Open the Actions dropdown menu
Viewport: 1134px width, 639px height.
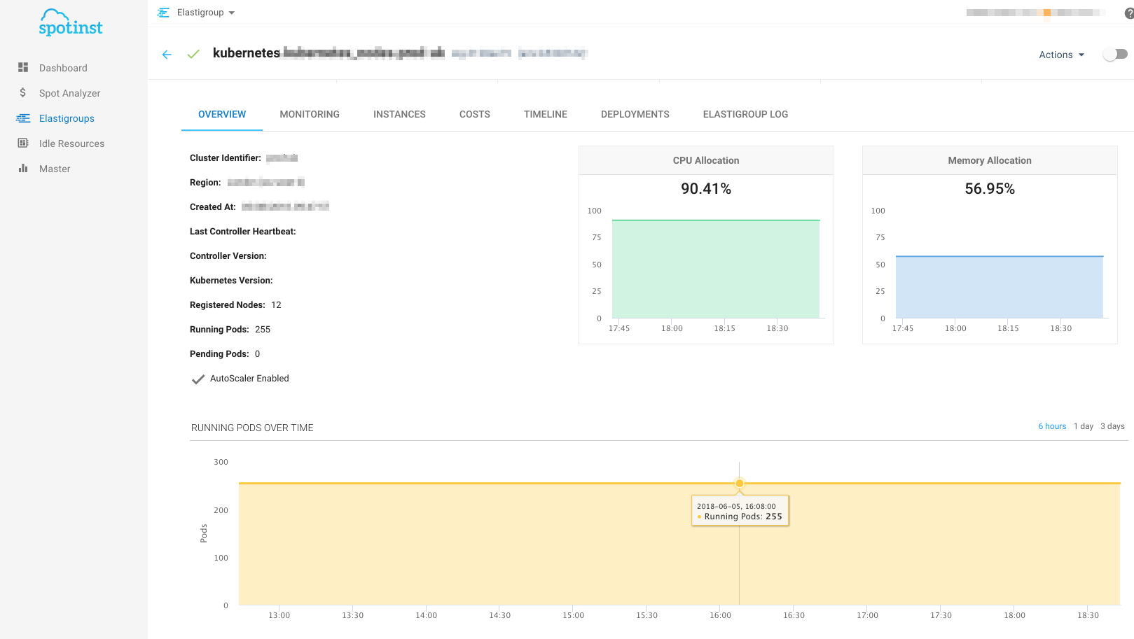[x=1061, y=55]
